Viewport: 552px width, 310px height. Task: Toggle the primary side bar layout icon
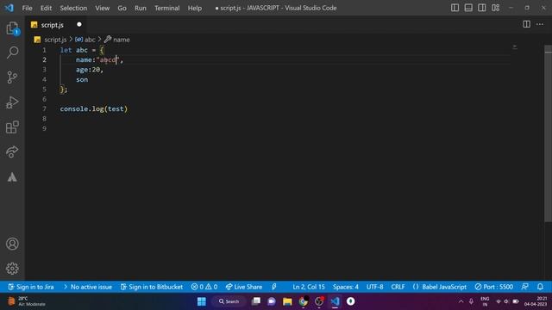(x=455, y=8)
